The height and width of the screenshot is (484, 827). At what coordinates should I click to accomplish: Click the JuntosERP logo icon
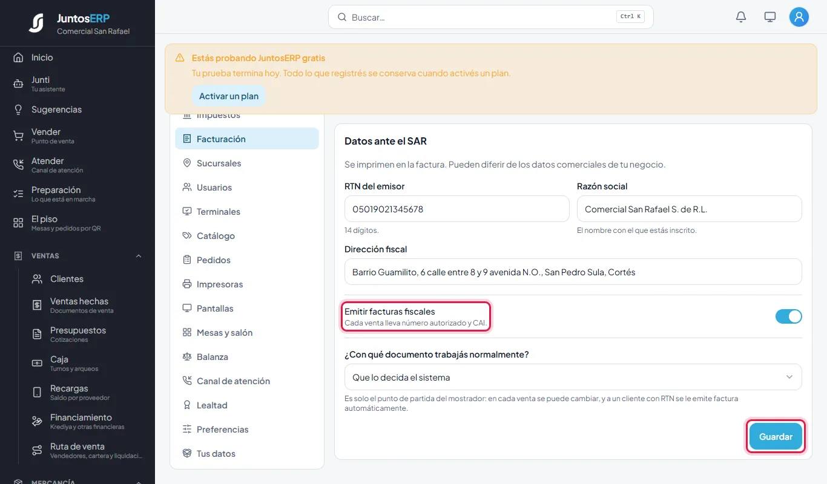tap(36, 23)
